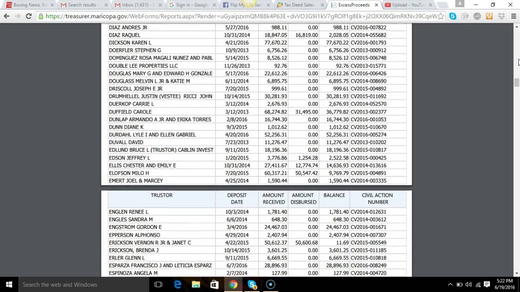Click the scrollbar down arrow
This screenshot has height=292, width=520.
516,274
